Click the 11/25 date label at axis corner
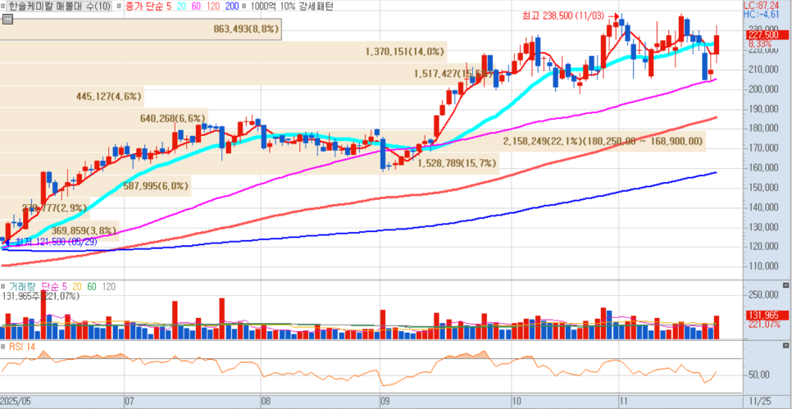 tap(760, 401)
